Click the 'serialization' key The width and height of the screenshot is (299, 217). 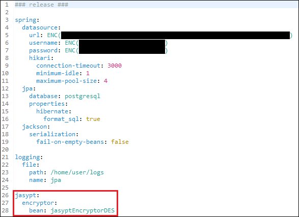(x=52, y=134)
